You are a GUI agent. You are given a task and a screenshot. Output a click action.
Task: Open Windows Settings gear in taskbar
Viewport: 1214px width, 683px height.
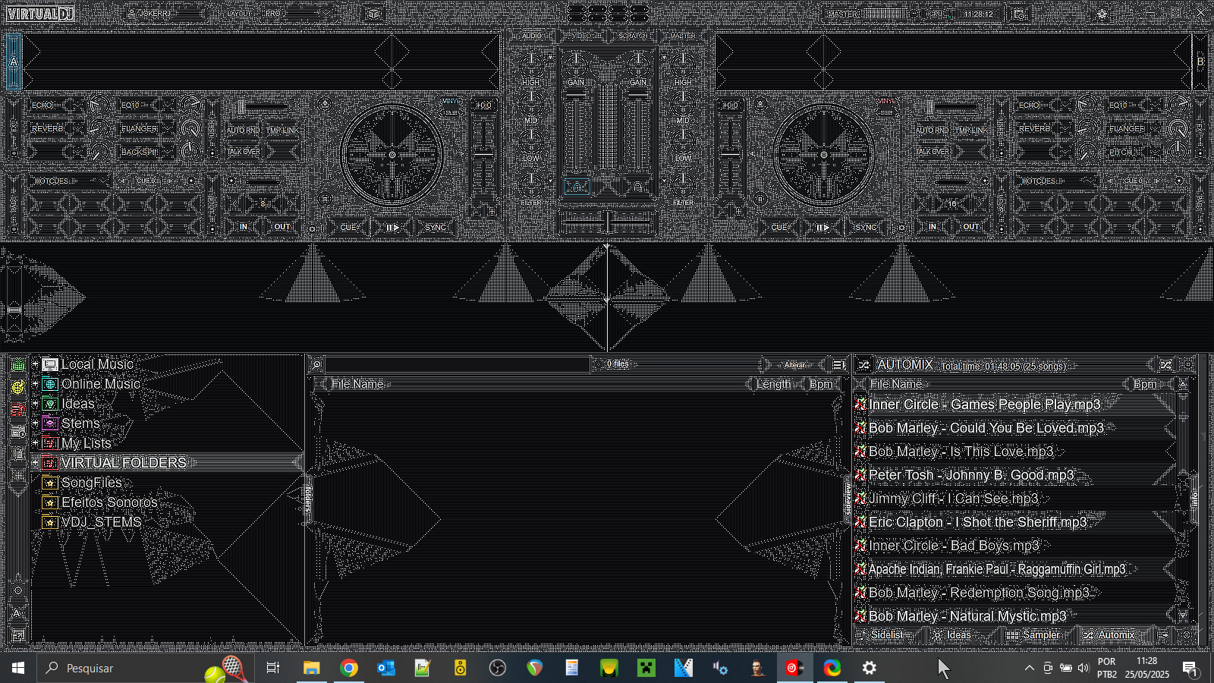tap(870, 668)
